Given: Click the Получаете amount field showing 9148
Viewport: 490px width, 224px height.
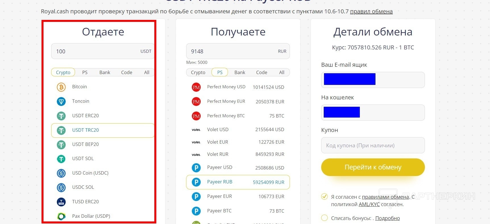Looking at the screenshot, I should 238,51.
